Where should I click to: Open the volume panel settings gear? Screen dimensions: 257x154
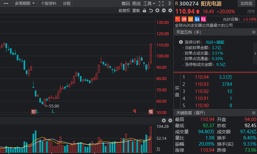170,120
